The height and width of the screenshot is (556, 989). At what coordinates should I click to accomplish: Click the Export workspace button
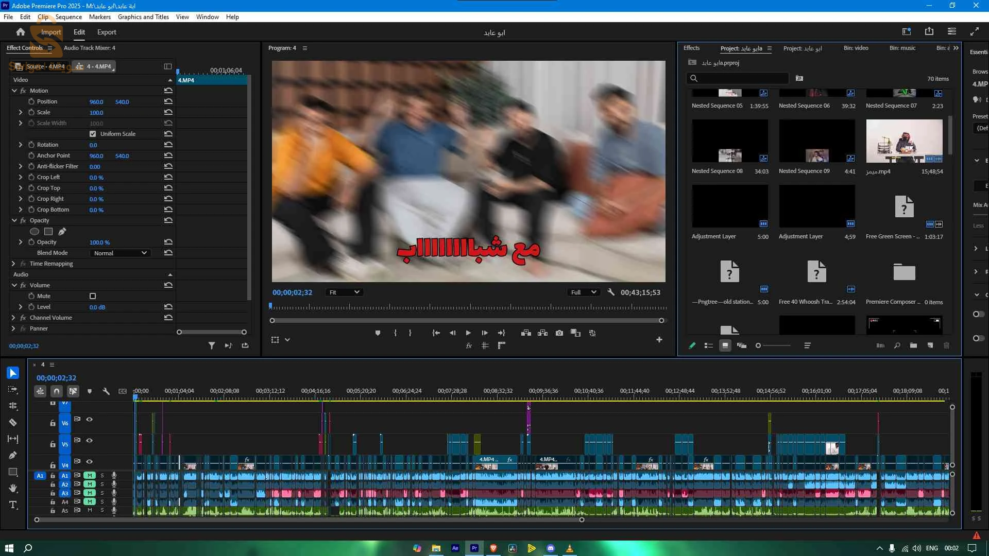[x=107, y=32]
